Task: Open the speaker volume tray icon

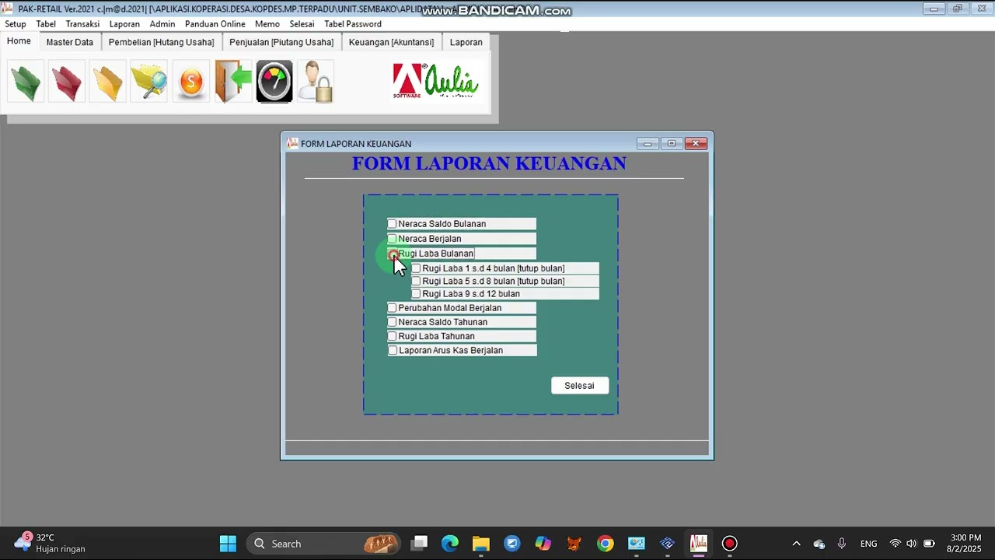Action: [911, 544]
